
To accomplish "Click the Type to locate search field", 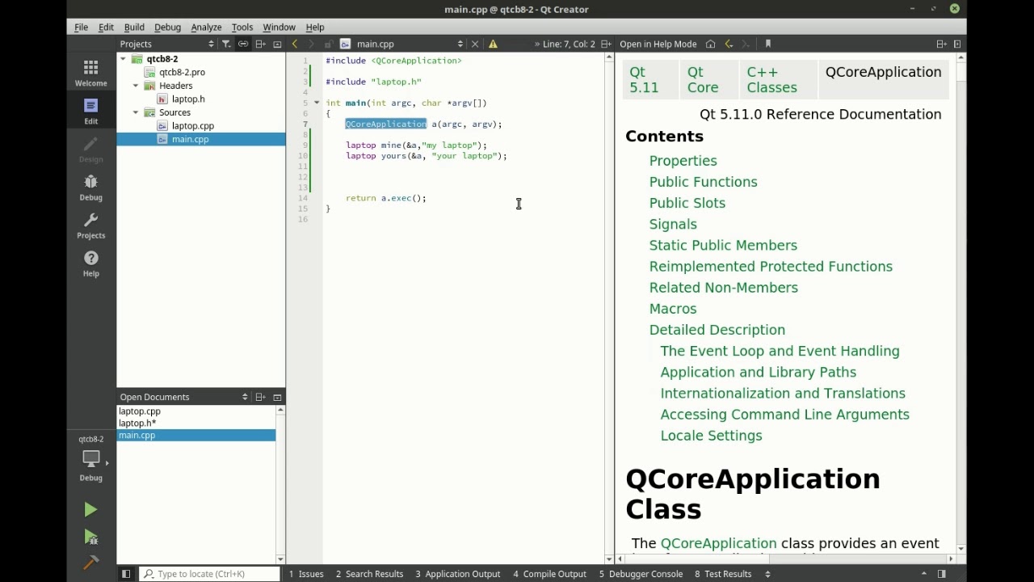I will click(211, 574).
